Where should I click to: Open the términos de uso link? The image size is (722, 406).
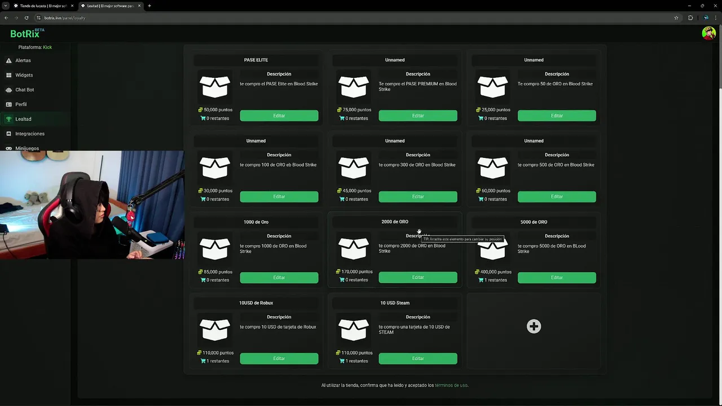451,385
